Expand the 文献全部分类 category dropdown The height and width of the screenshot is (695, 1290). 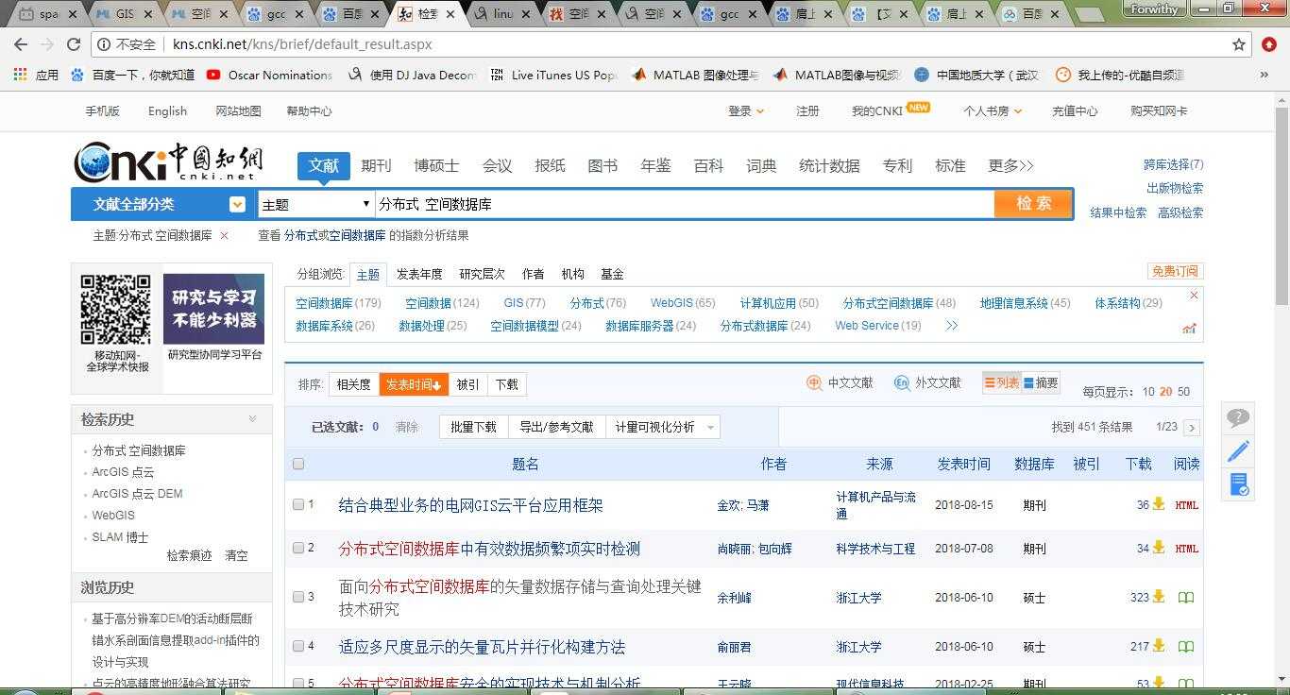[x=237, y=204]
